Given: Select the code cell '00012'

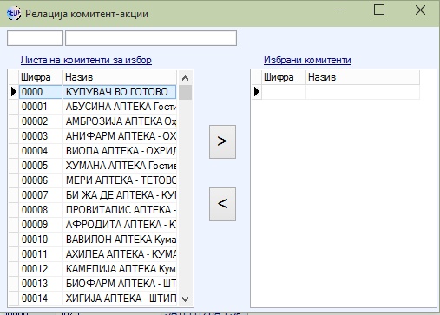Looking at the screenshot, I should pos(41,269).
